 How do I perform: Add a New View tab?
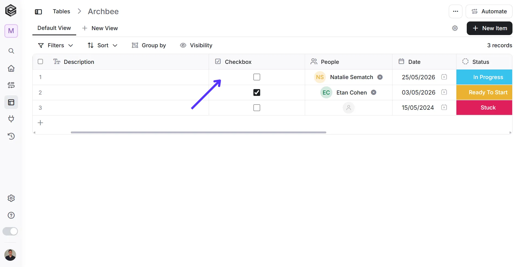[x=100, y=28]
